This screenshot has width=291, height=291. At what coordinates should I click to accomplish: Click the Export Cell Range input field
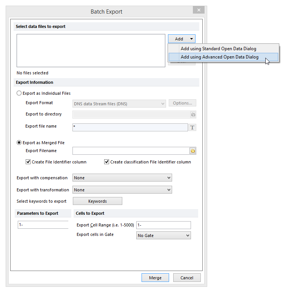pyautogui.click(x=163, y=225)
